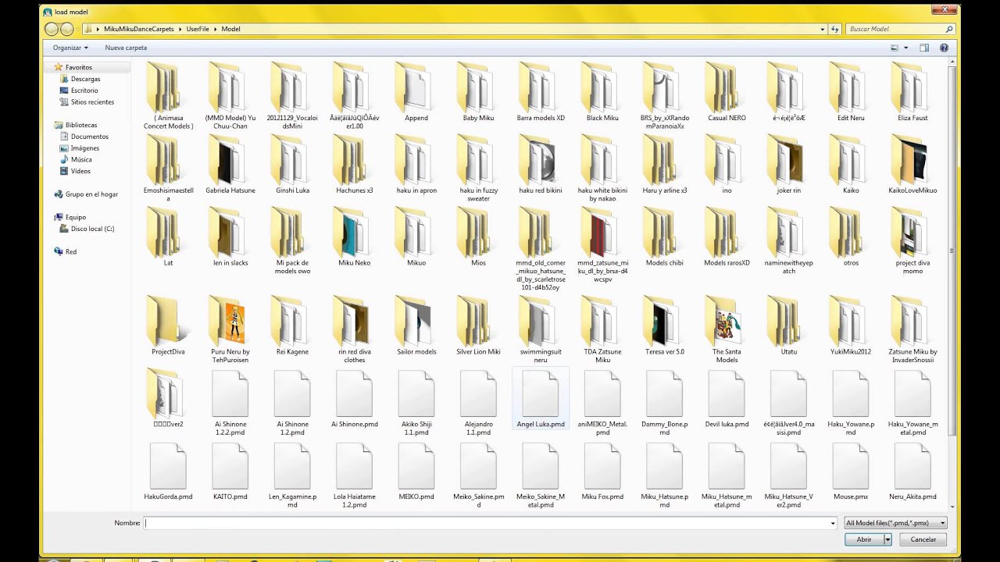The image size is (1000, 562).
Task: Click the Buscar Model search box
Action: point(901,29)
